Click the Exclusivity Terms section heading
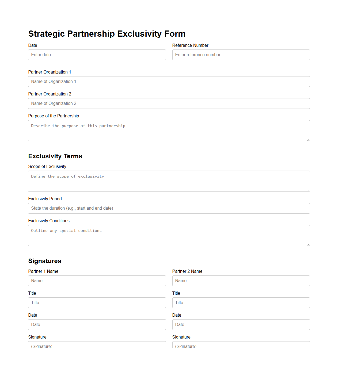The width and height of the screenshot is (338, 384). (55, 156)
